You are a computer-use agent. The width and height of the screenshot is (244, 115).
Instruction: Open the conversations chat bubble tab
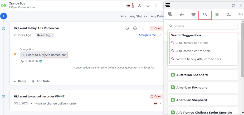click(x=170, y=15)
